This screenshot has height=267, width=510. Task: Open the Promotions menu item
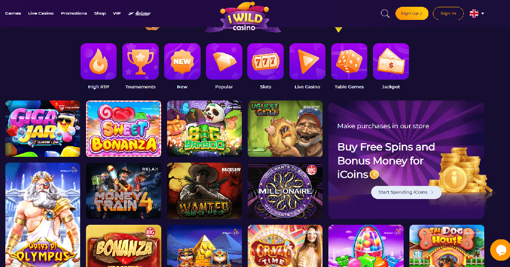click(74, 13)
